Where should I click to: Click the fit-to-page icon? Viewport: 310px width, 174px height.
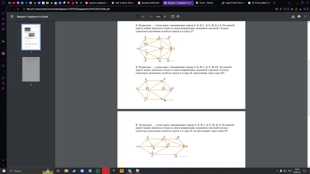173,17
